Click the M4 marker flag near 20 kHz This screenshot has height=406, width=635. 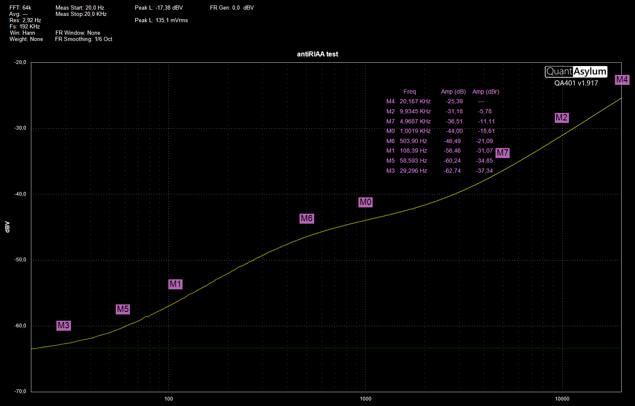click(622, 79)
